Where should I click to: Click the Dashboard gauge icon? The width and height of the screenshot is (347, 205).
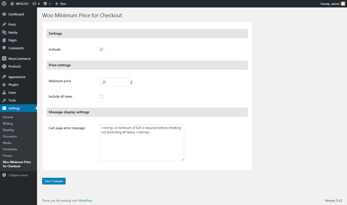tap(4, 14)
